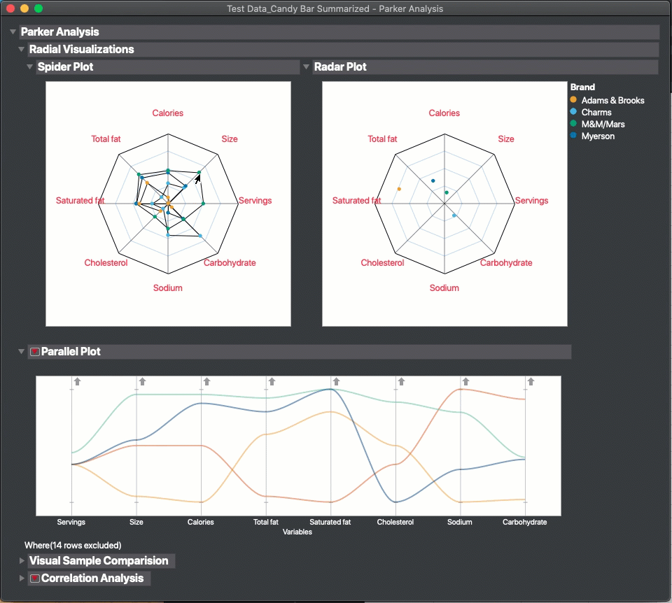This screenshot has width=672, height=603.
Task: Open the Correlation Analysis red triangle menu
Action: (35, 578)
